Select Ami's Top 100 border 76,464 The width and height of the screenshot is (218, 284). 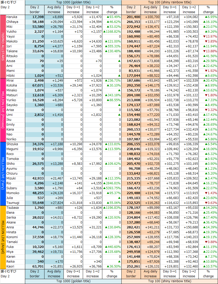pos(131,66)
